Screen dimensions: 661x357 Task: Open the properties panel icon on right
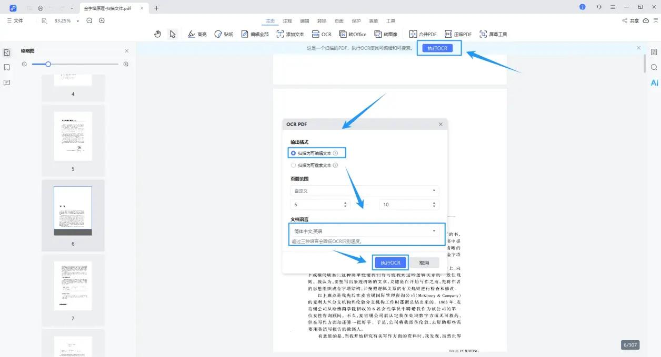pos(654,52)
